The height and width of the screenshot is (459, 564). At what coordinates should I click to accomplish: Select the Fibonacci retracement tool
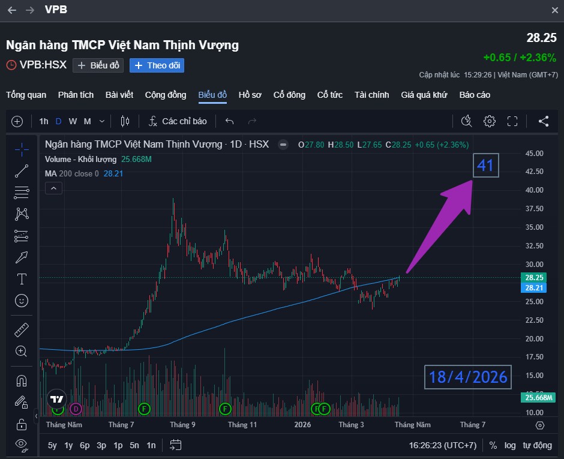click(22, 193)
